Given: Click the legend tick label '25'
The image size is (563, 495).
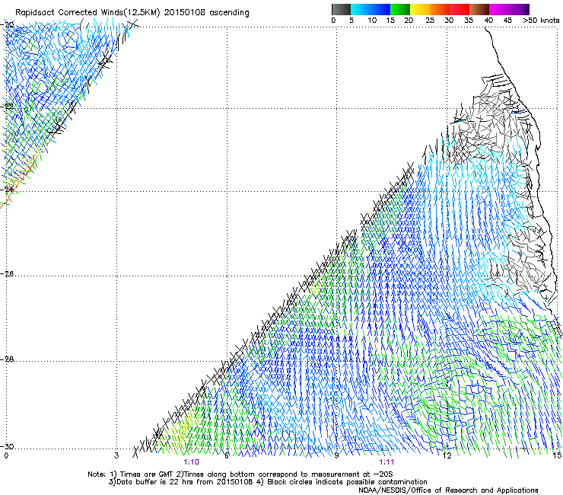Looking at the screenshot, I should [x=430, y=21].
